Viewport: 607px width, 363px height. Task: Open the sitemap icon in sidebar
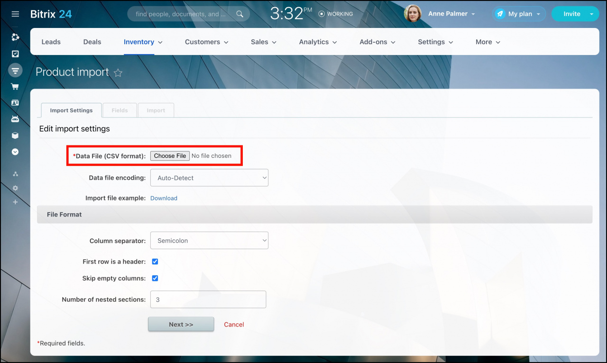(x=15, y=174)
